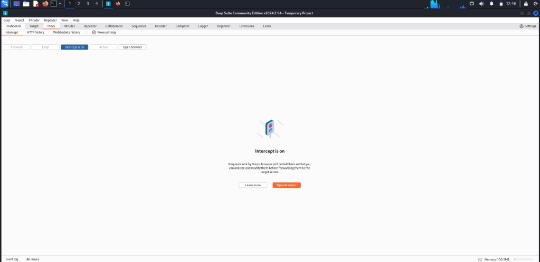Click the Proxy settings gear icon
540x262 pixels.
point(94,32)
